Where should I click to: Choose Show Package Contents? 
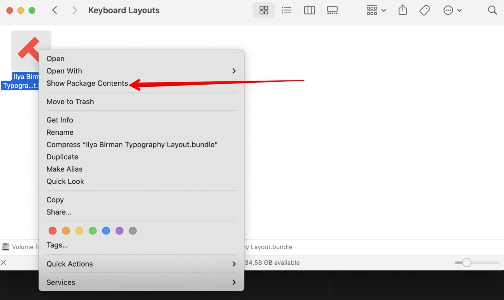[x=87, y=83]
